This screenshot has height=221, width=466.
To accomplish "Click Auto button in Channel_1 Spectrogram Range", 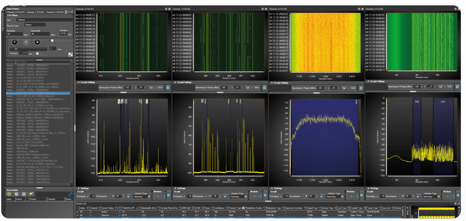I will pyautogui.click(x=256, y=88).
